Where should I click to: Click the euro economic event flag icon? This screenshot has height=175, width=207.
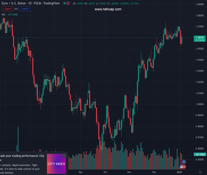click(x=184, y=162)
